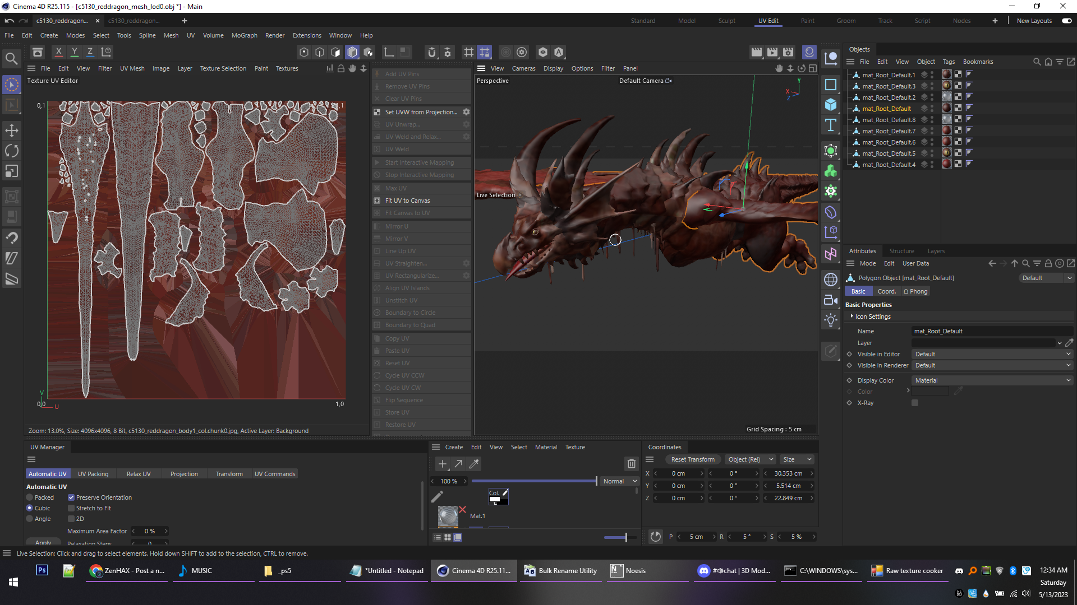Viewport: 1077px width, 605px height.
Task: Open the search magnifier in the left toolbar
Action: coord(11,58)
